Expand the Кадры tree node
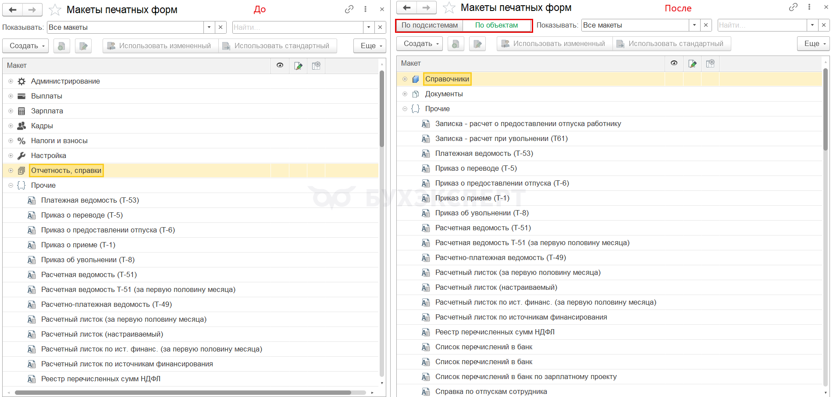Viewport: 833px width, 397px height. pyautogui.click(x=11, y=126)
